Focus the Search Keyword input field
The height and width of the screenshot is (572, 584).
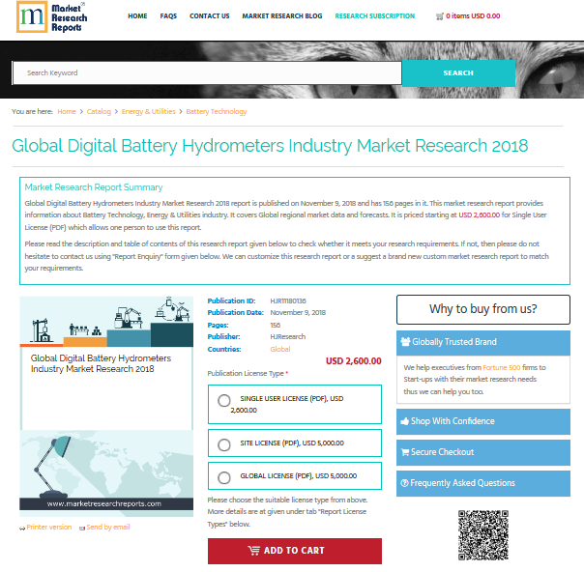[x=207, y=72]
